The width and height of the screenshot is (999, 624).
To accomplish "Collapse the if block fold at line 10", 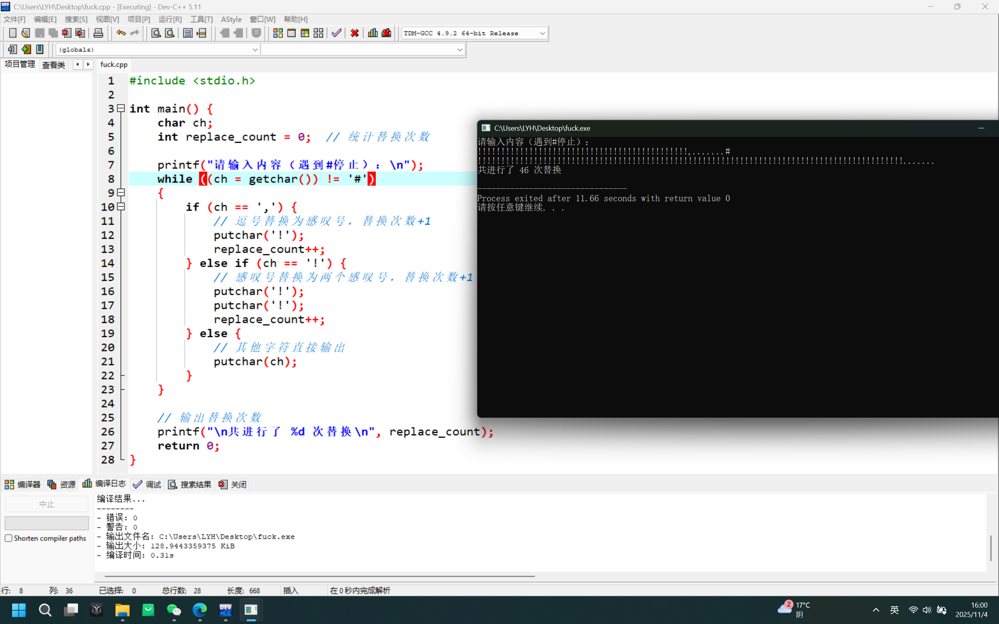I will 121,207.
